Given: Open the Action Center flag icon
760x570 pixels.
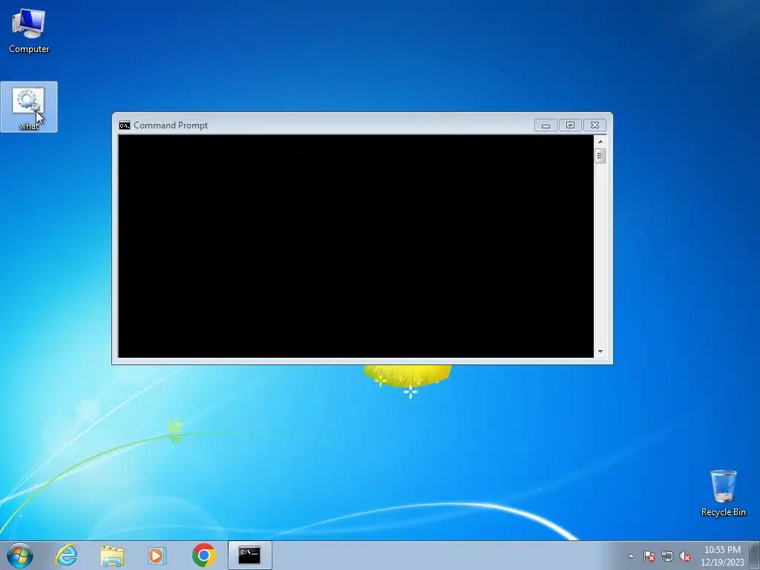Looking at the screenshot, I should [x=649, y=556].
